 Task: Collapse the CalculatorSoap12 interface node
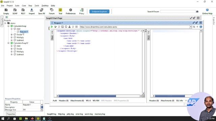click(8, 43)
